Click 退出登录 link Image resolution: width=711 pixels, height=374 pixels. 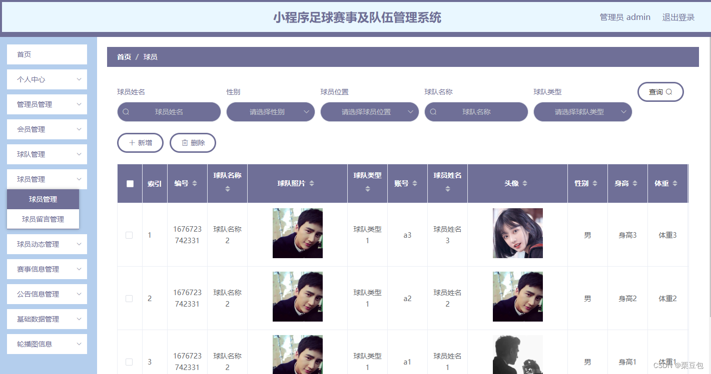pos(678,17)
